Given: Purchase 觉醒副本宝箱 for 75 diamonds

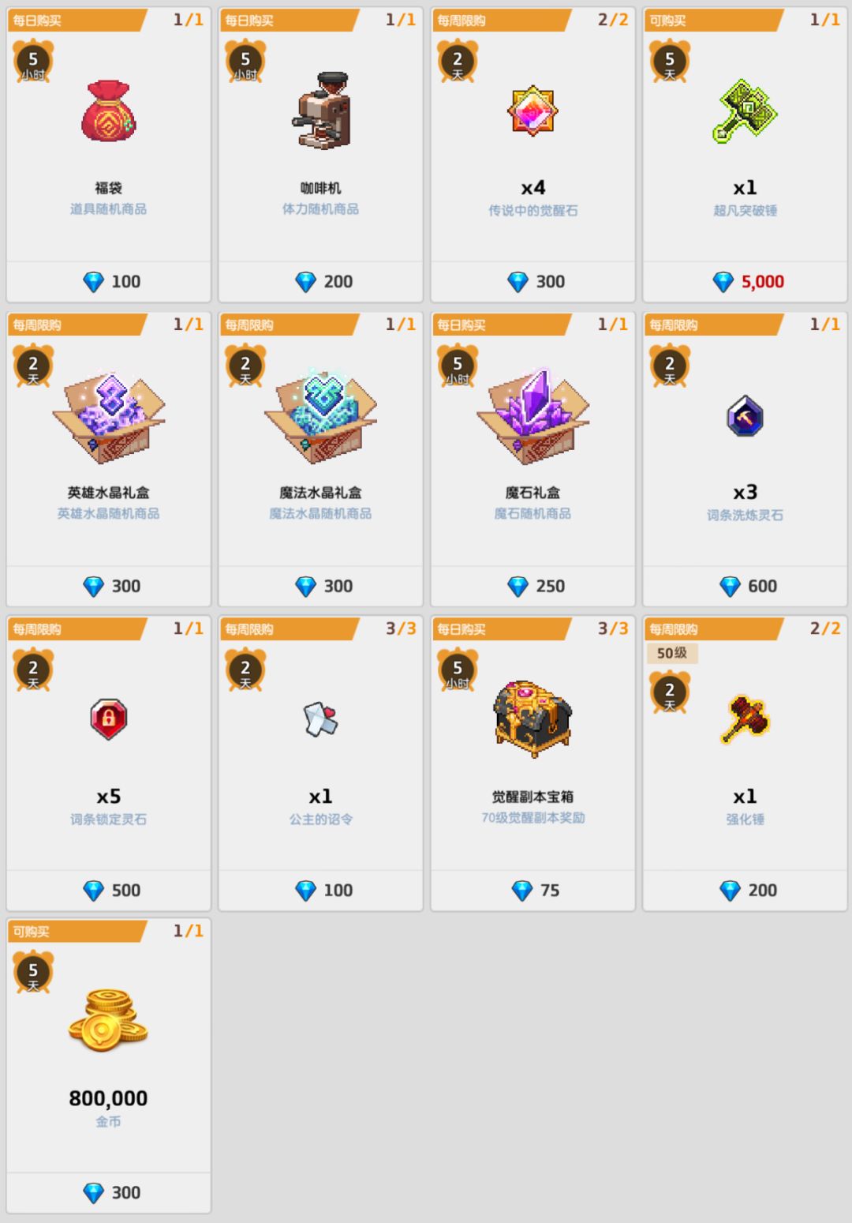Looking at the screenshot, I should coord(533,891).
